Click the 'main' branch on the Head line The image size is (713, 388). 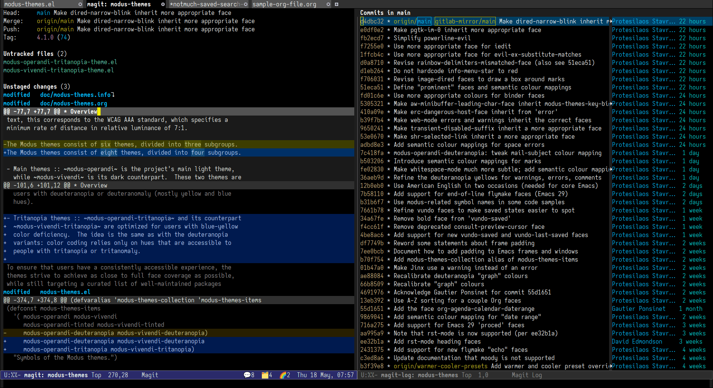click(x=43, y=13)
